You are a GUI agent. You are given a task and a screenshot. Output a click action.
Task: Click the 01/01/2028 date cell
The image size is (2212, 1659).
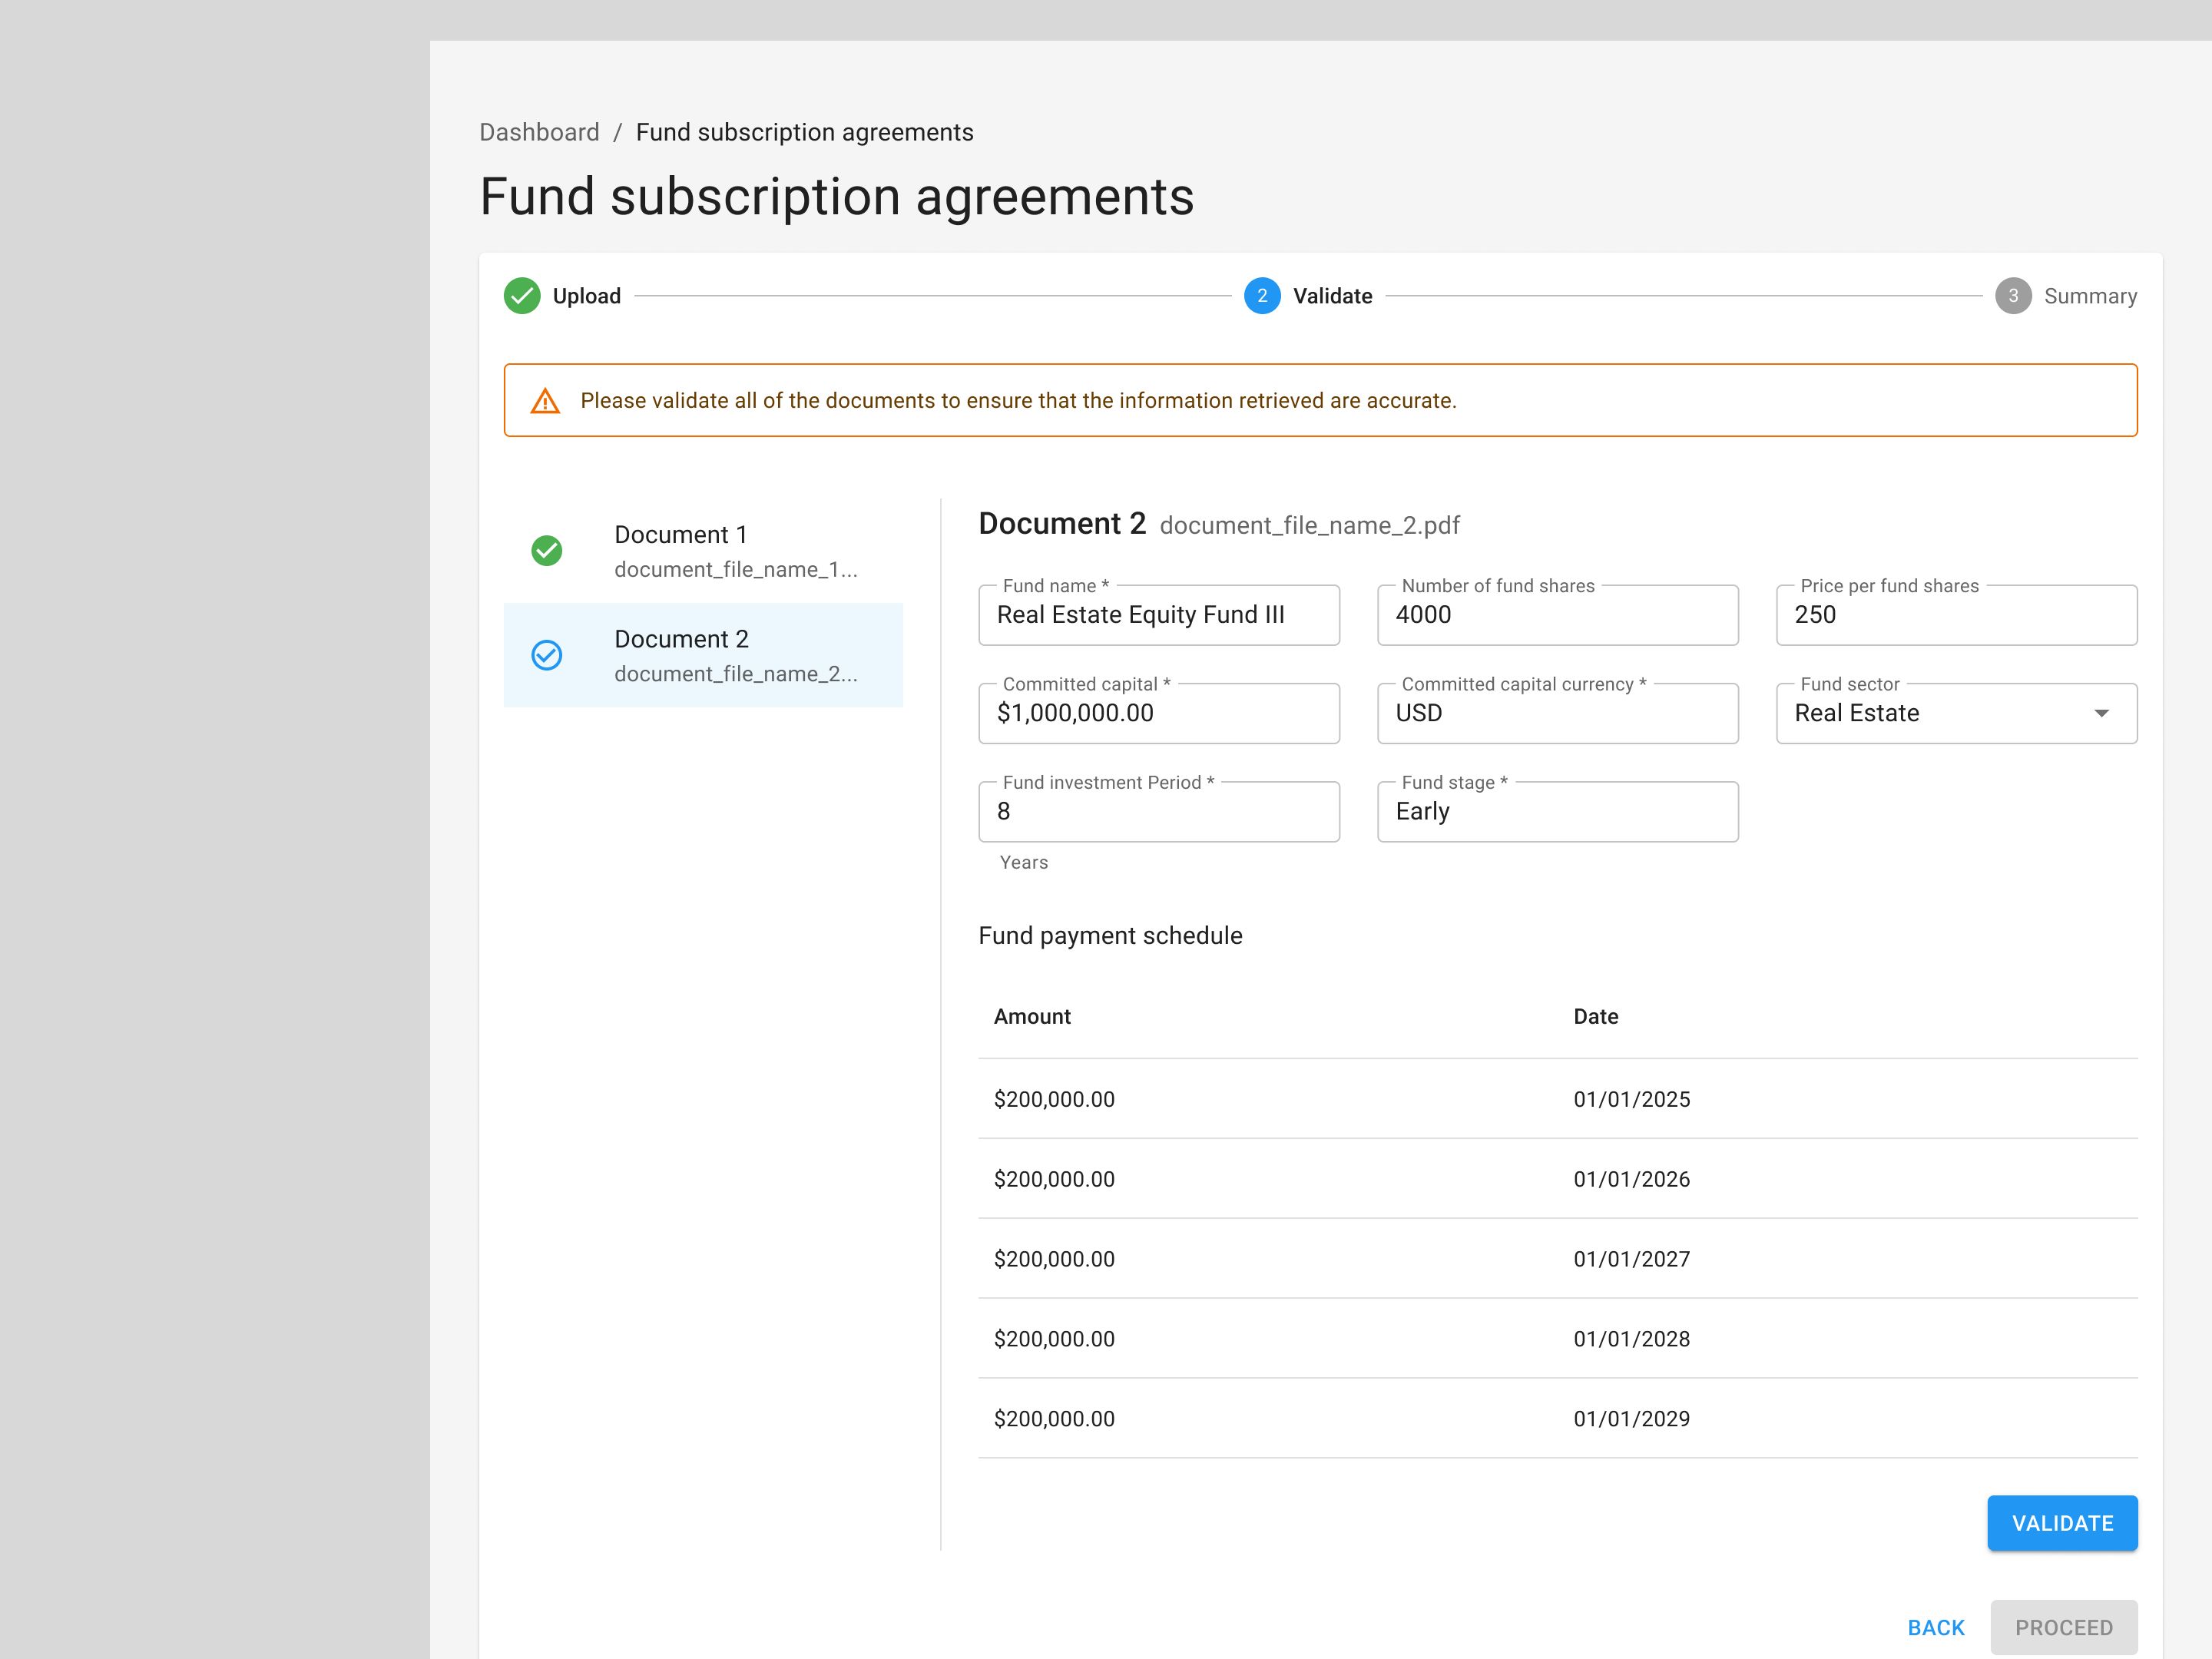coord(1631,1339)
